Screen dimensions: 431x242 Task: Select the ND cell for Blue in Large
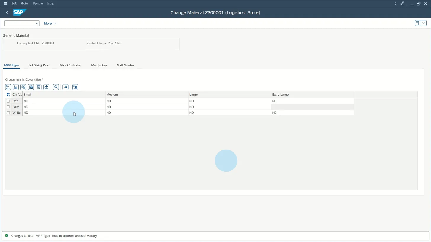click(x=230, y=107)
